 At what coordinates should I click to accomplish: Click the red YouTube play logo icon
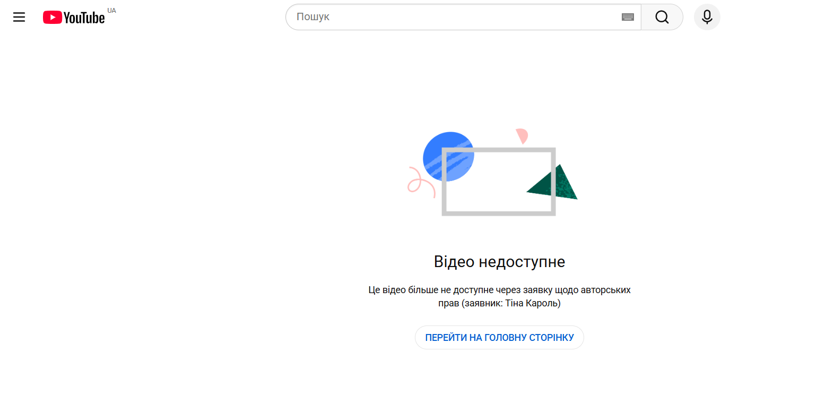(52, 18)
